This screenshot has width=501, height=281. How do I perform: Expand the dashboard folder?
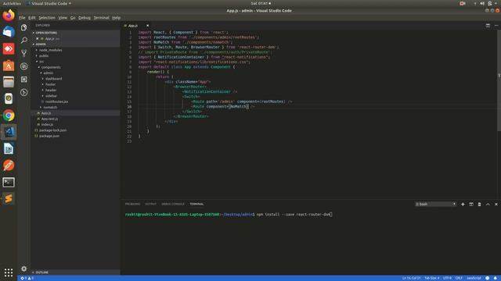pyautogui.click(x=53, y=79)
